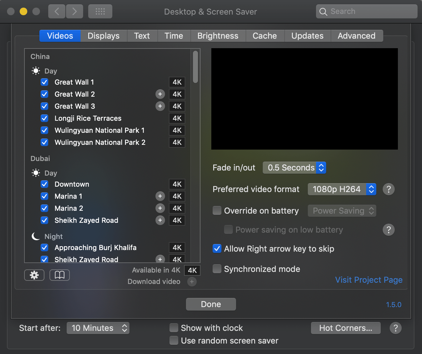Uncheck the Longji Rice Terraces video
The width and height of the screenshot is (422, 354).
[44, 118]
